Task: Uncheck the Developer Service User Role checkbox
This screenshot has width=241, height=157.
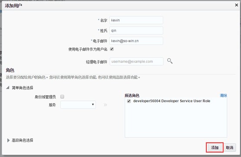Action: pos(129,101)
